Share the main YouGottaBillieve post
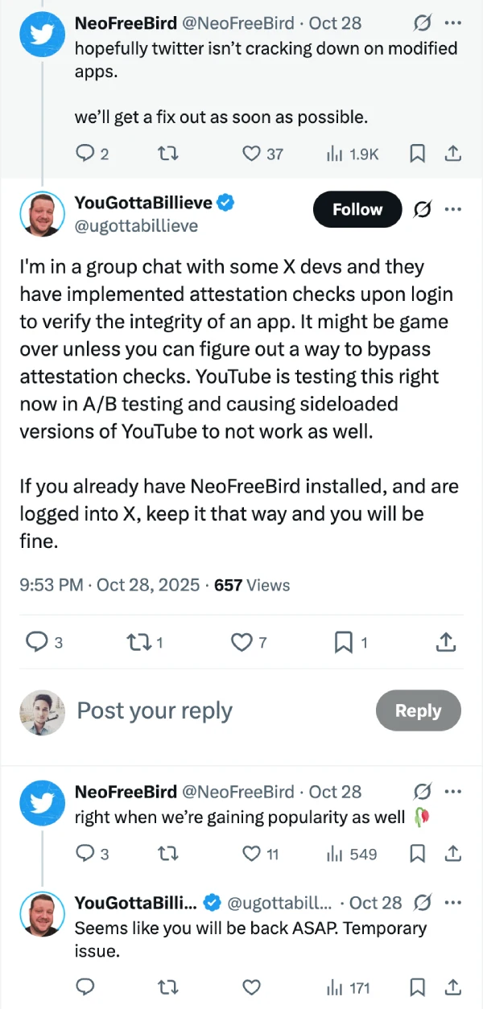This screenshot has width=483, height=1009. (447, 641)
